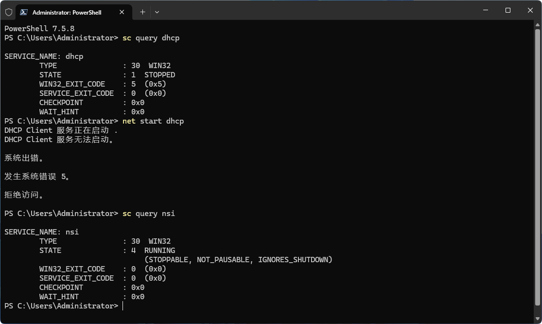Click the '拒绝访问。' line

[x=24, y=195]
